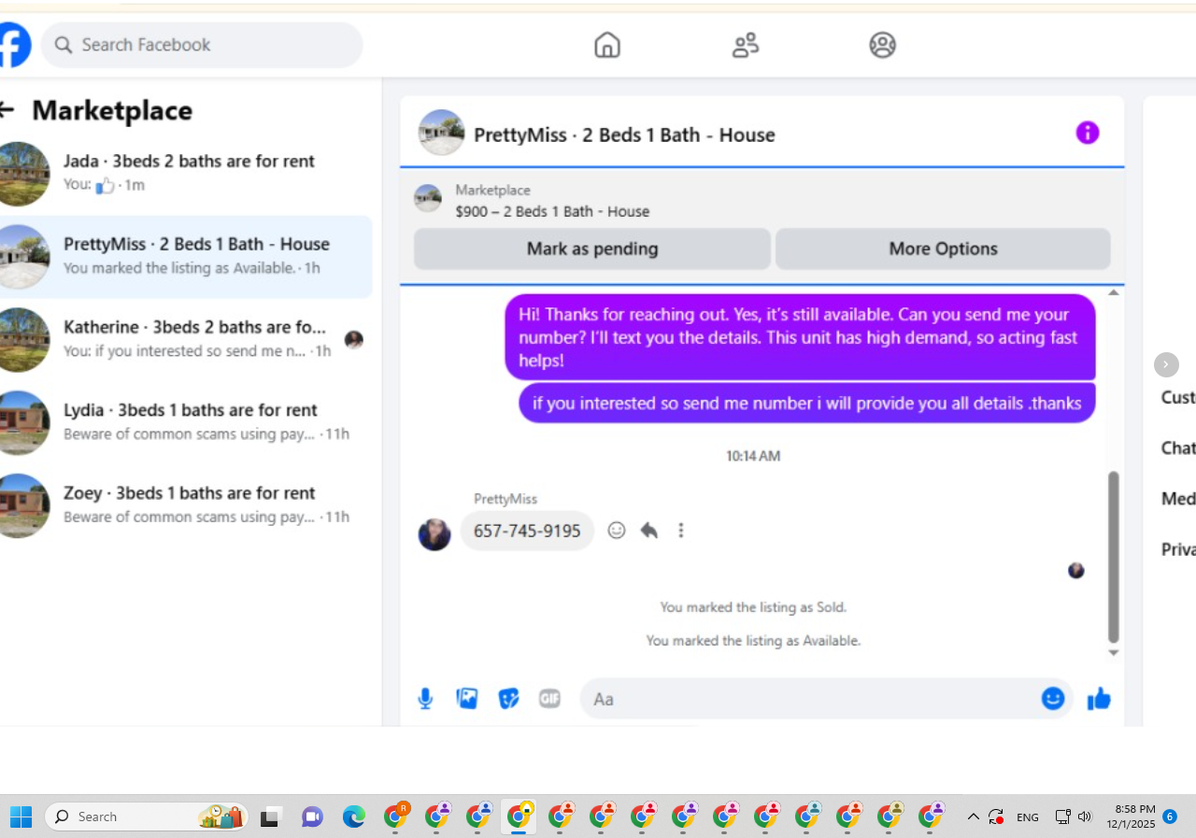Click the "if you interested so send me number" message

[807, 404]
